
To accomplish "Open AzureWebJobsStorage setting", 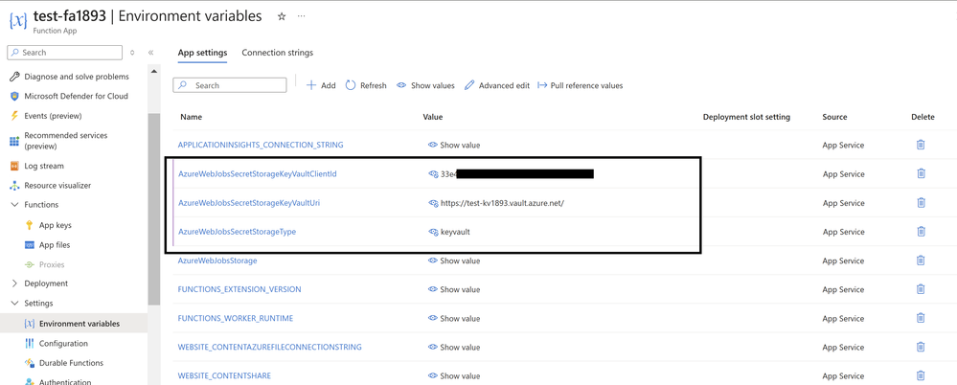I will point(217,260).
